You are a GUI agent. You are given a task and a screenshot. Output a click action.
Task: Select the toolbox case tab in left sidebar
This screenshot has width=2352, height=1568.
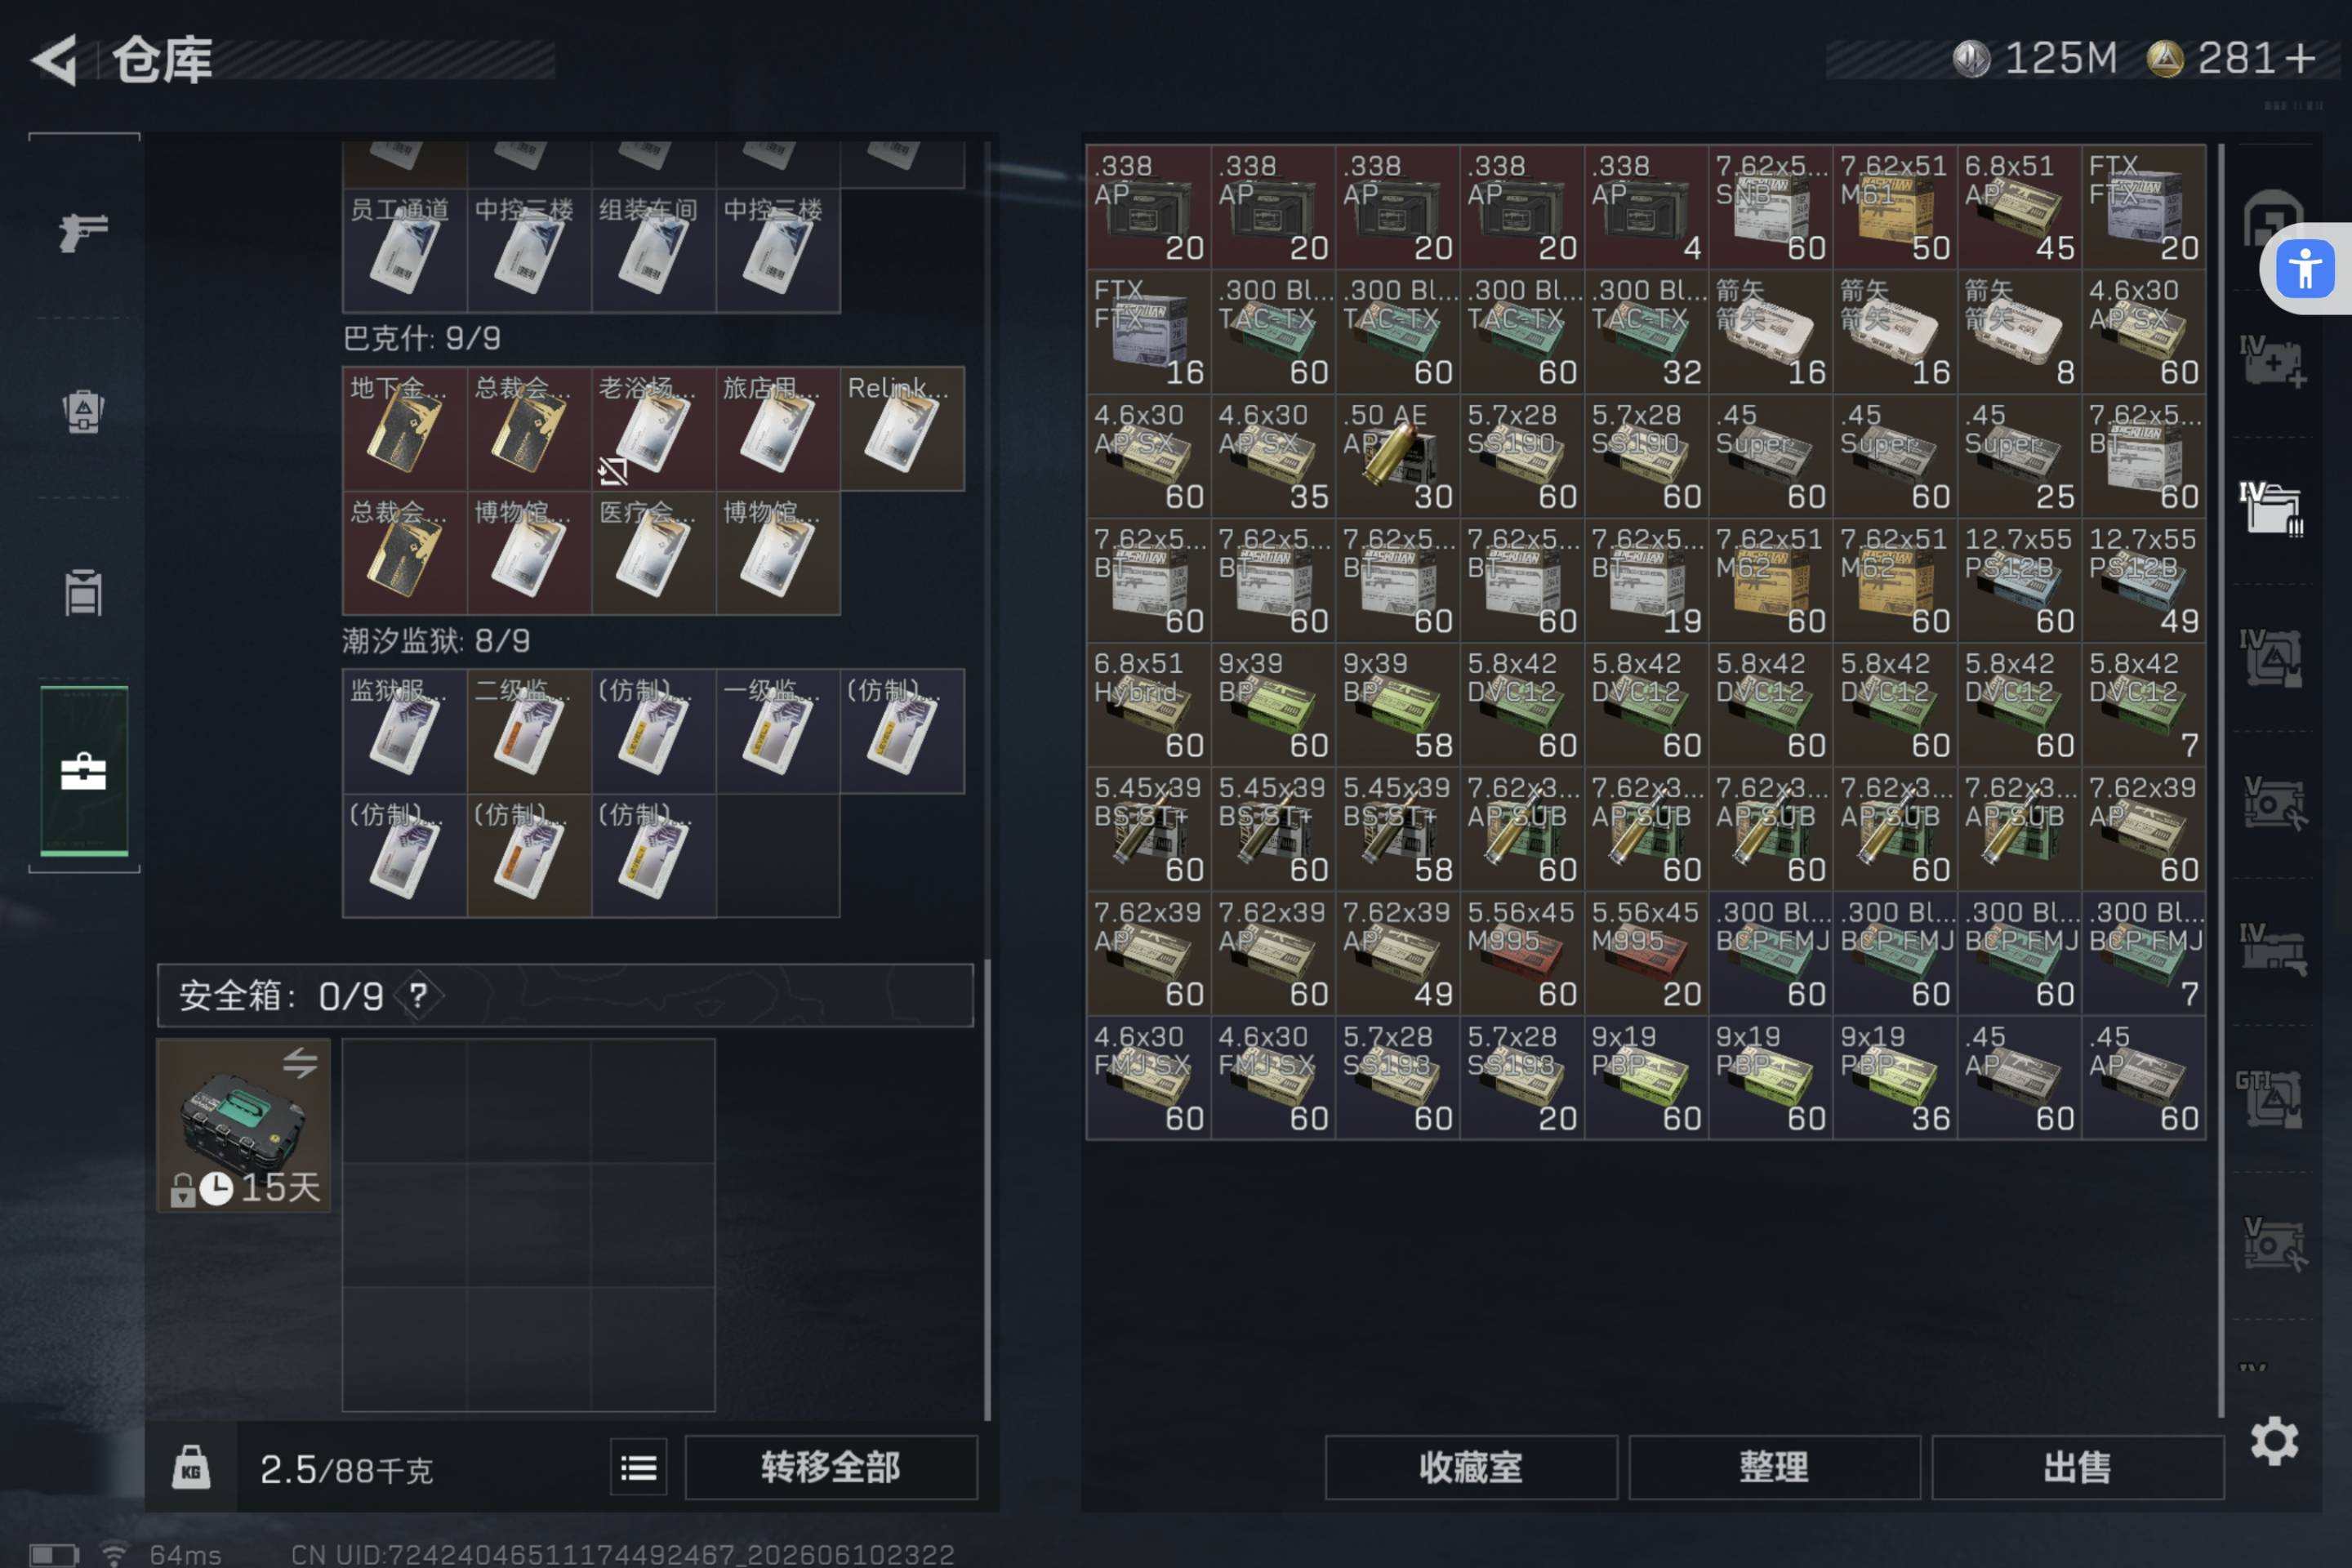pos(83,771)
